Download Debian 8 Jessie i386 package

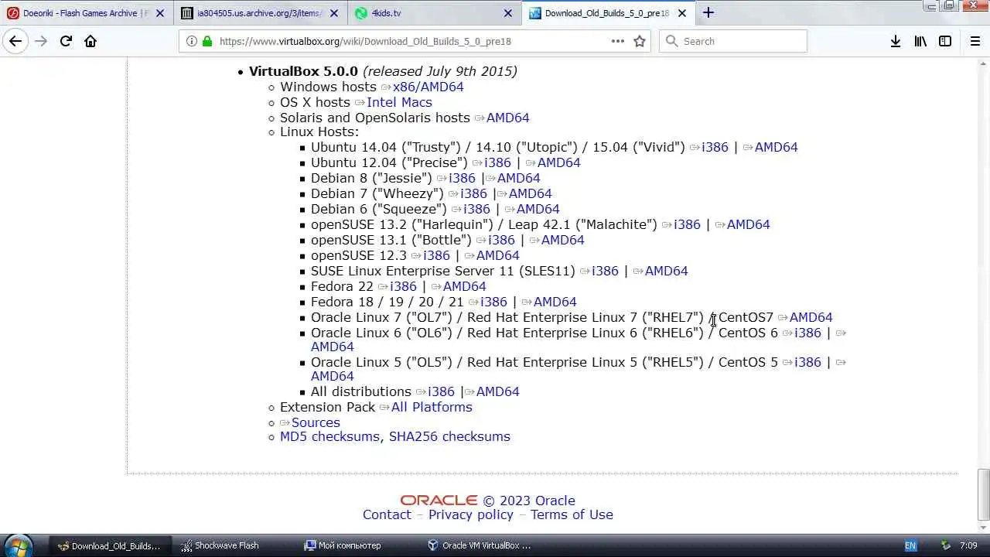(x=462, y=178)
